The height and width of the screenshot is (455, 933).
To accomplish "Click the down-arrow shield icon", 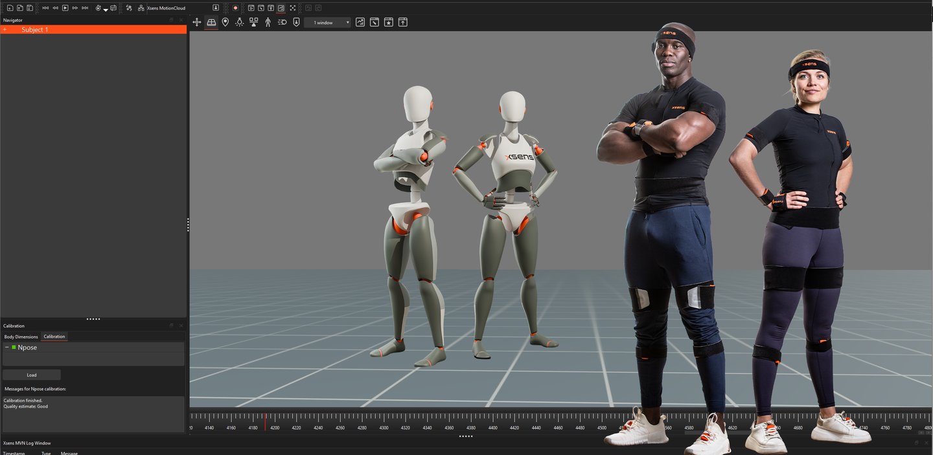I will [x=296, y=22].
